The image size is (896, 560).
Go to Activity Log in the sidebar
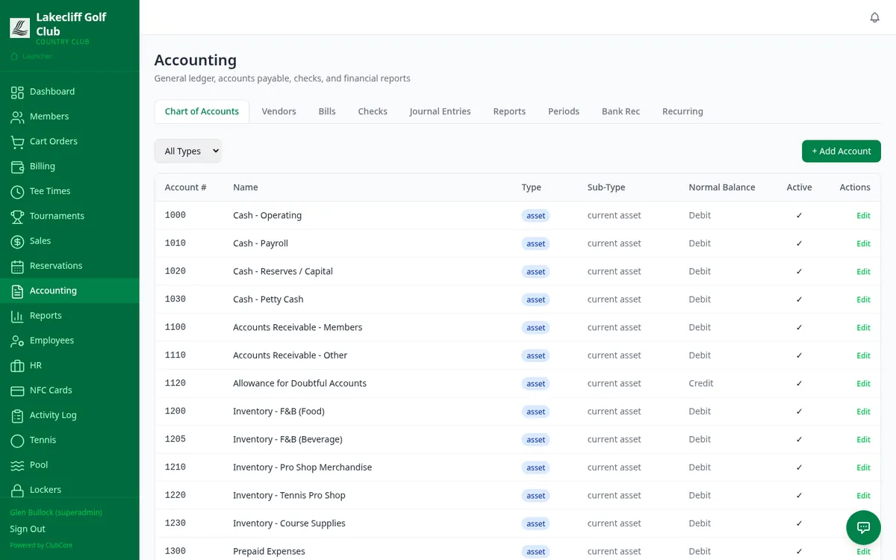69,415
